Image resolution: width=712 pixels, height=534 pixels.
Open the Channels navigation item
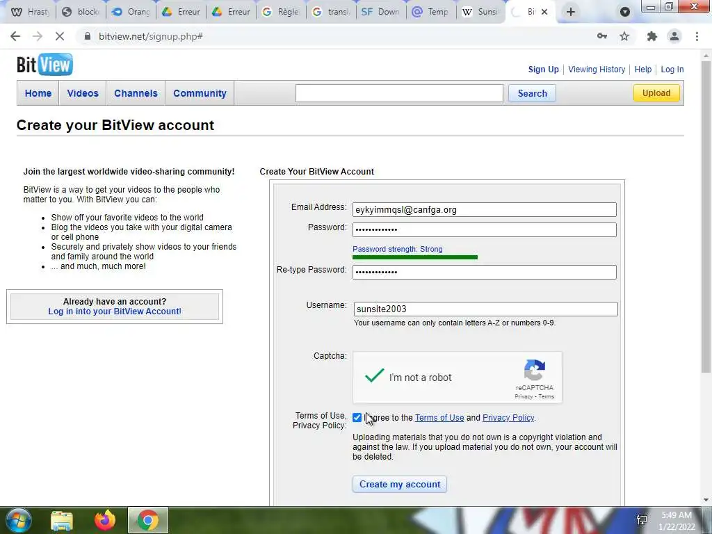[x=136, y=93]
